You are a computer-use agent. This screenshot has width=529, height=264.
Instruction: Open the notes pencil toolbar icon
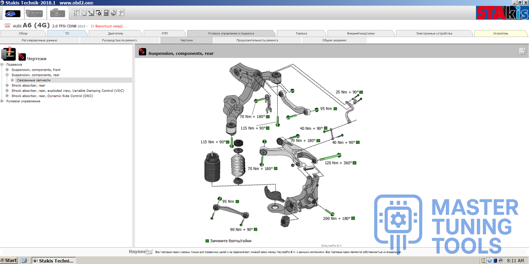91,13
